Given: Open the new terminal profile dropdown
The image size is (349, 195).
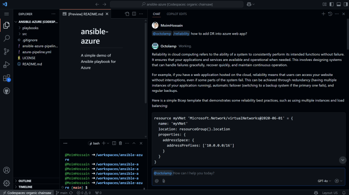Looking at the screenshot, I should point(108,143).
